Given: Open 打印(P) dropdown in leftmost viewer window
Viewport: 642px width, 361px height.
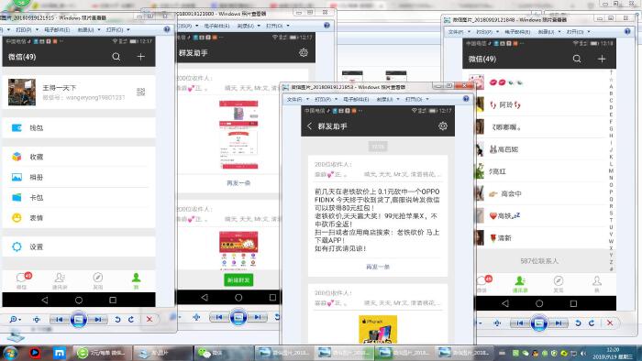Looking at the screenshot, I should coord(27,30).
